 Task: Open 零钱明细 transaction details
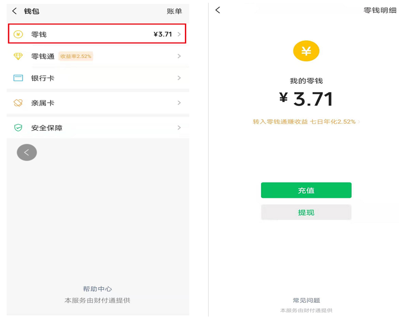[380, 10]
